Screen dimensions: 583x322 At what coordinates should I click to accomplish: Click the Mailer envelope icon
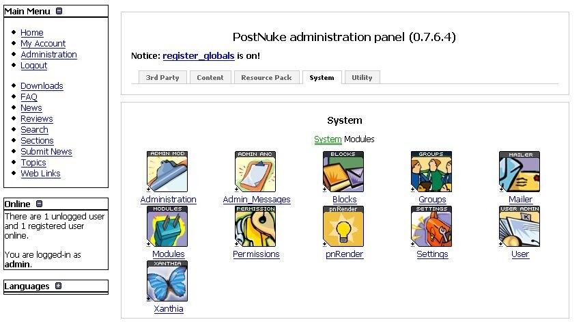(520, 172)
